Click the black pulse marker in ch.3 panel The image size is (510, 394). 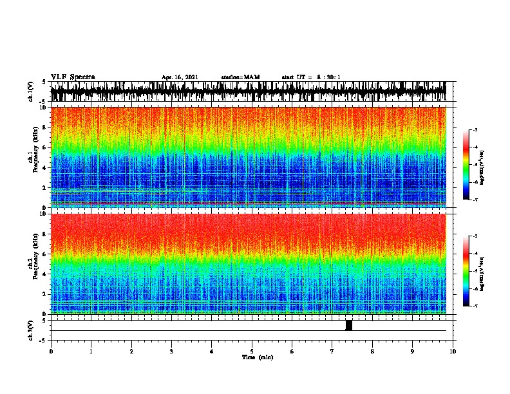coord(348,325)
